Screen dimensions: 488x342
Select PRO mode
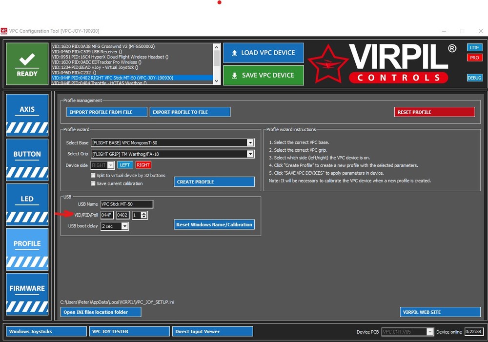tap(474, 58)
